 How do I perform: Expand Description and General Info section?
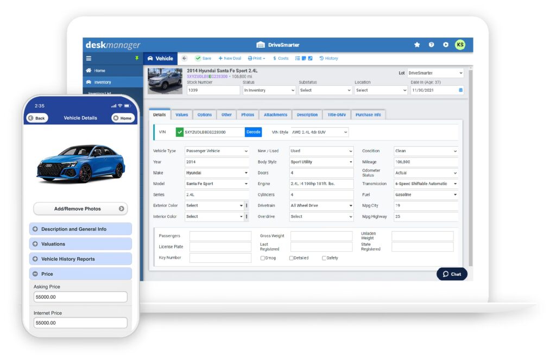(x=80, y=229)
